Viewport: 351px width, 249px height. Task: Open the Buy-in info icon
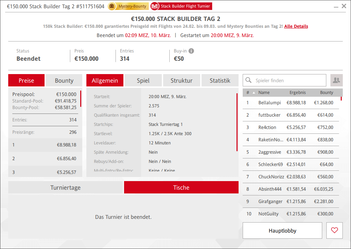[x=191, y=51]
